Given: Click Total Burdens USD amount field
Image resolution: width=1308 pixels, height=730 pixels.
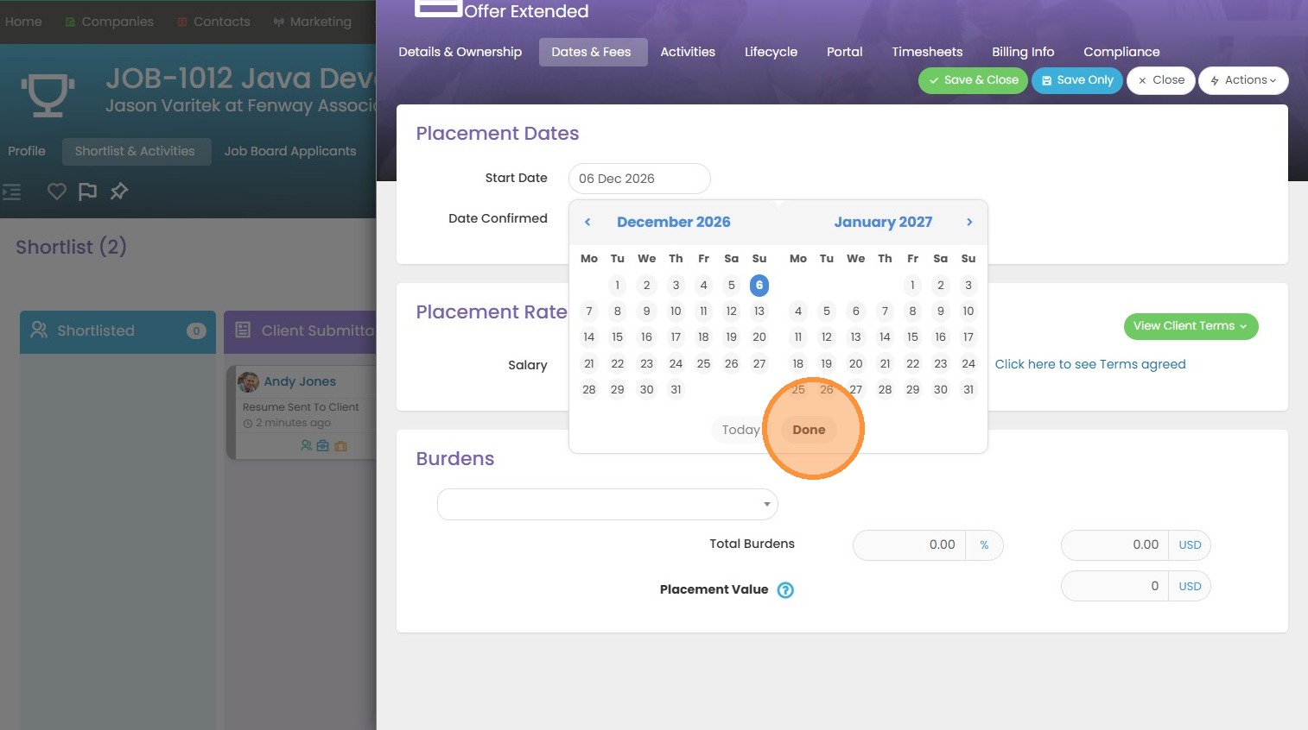Looking at the screenshot, I should [x=1114, y=545].
